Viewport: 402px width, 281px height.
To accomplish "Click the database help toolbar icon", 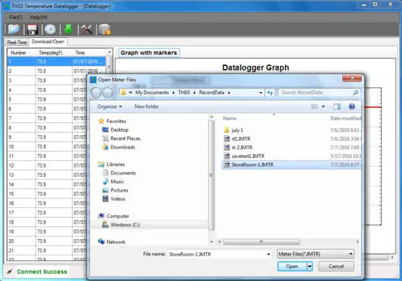I will 104,29.
